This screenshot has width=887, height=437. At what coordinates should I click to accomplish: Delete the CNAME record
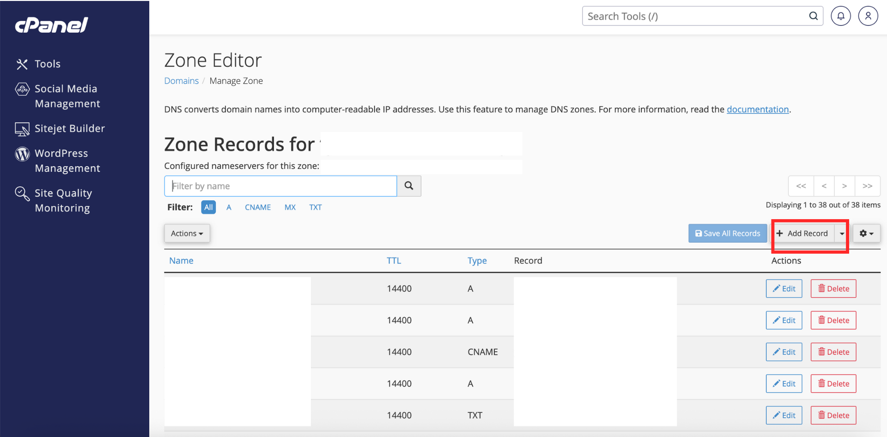833,352
